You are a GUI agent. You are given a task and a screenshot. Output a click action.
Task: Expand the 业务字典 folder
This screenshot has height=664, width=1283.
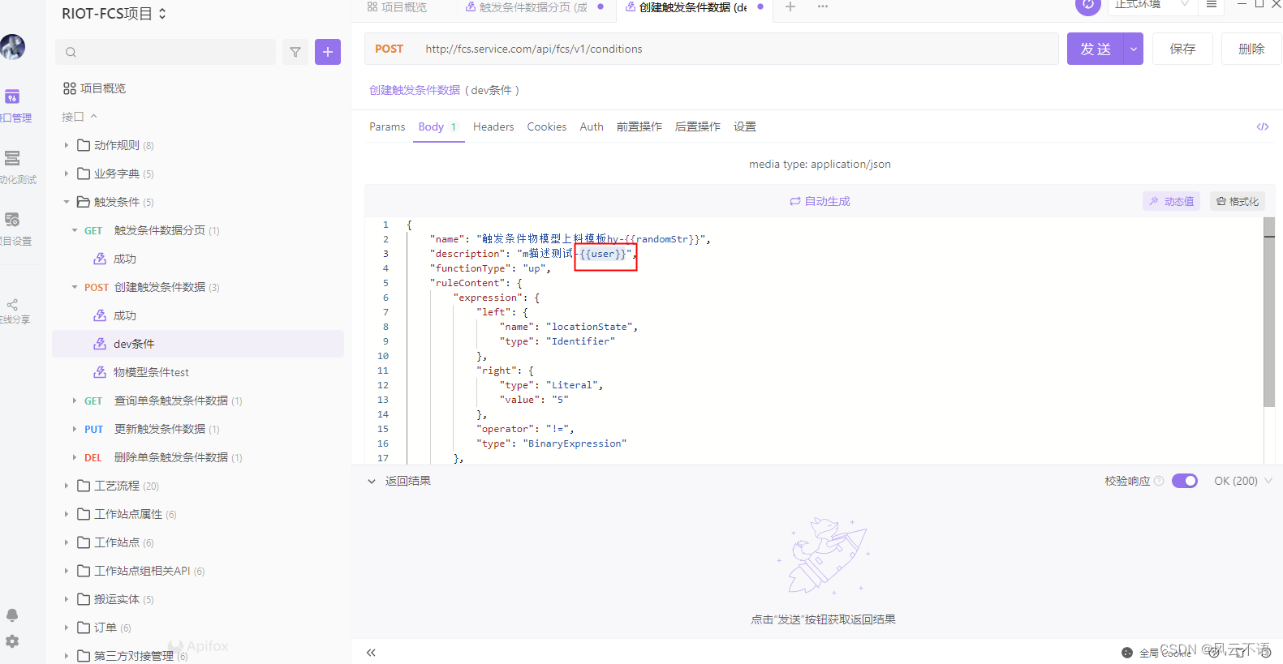(x=67, y=173)
